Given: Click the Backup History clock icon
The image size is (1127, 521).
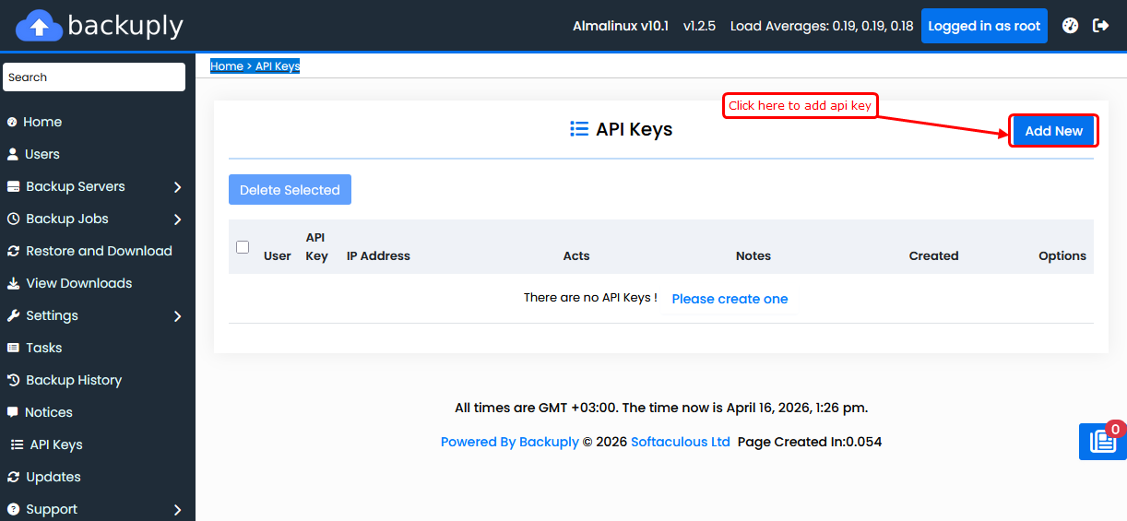Looking at the screenshot, I should click(13, 380).
